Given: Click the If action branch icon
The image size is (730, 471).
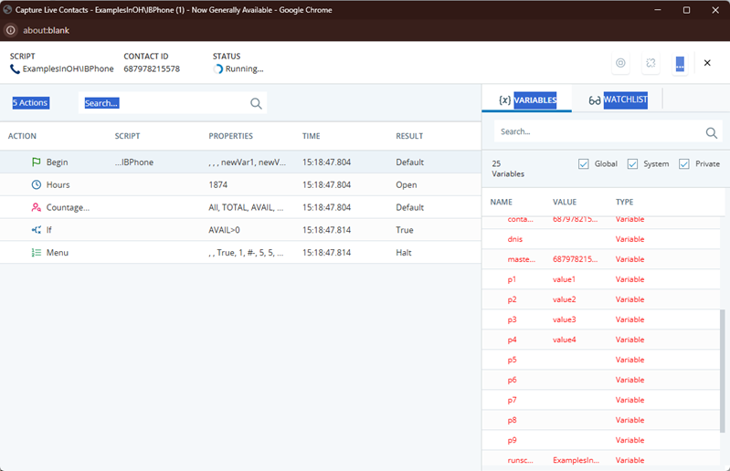Looking at the screenshot, I should click(x=37, y=230).
